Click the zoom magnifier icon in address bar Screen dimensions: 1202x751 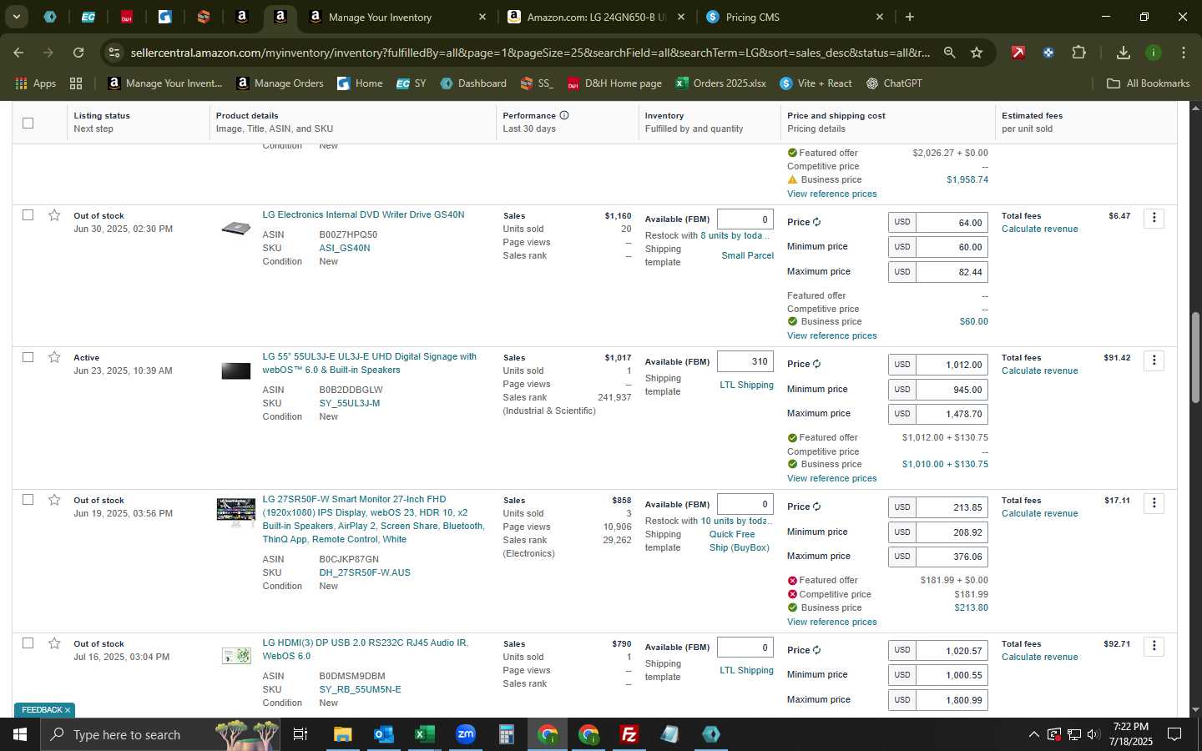pyautogui.click(x=949, y=53)
